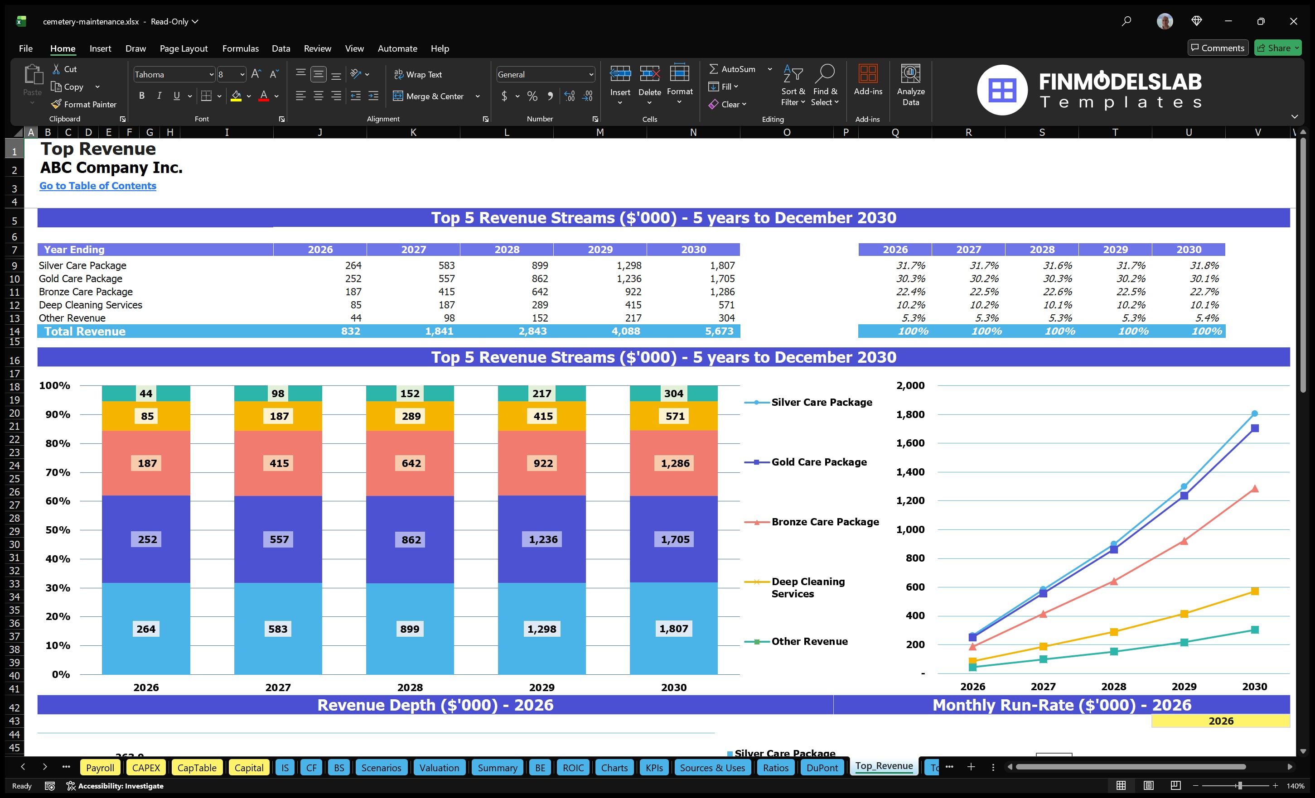Open Sort & Filter options

click(793, 85)
